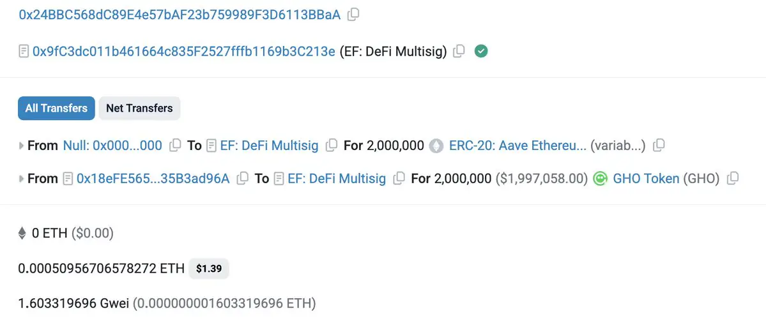Open Null: 0x000...000 address link
Image resolution: width=766 pixels, height=323 pixels.
coord(112,146)
